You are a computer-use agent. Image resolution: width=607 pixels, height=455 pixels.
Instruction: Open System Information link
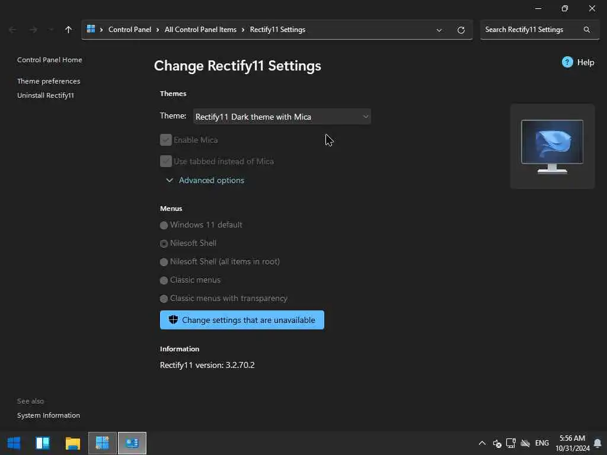click(49, 415)
